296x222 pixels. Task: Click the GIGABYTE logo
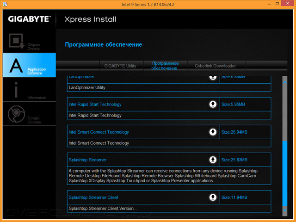click(30, 19)
